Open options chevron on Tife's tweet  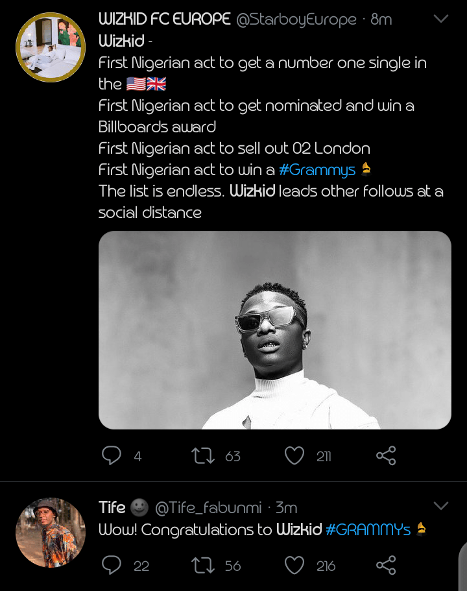point(441,506)
